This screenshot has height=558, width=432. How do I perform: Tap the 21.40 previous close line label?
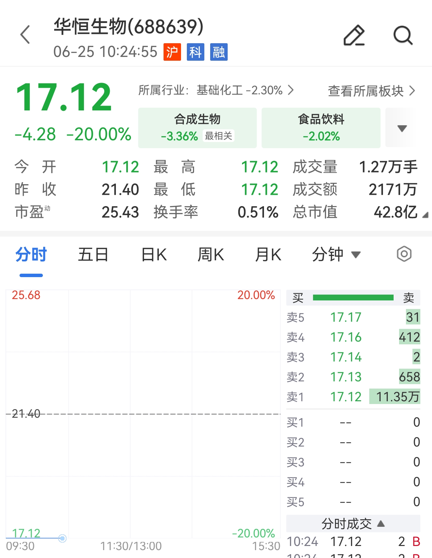26,414
